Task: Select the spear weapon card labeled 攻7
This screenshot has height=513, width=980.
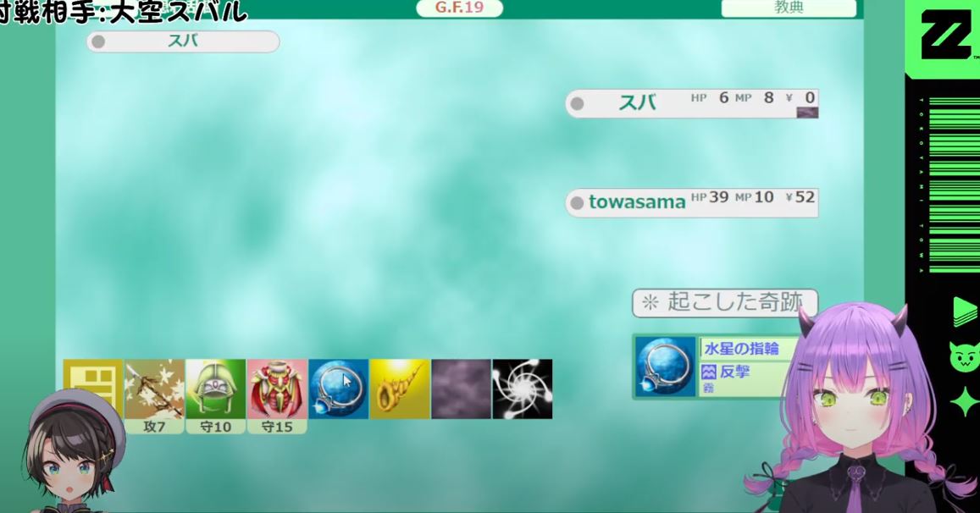Action: 154,395
